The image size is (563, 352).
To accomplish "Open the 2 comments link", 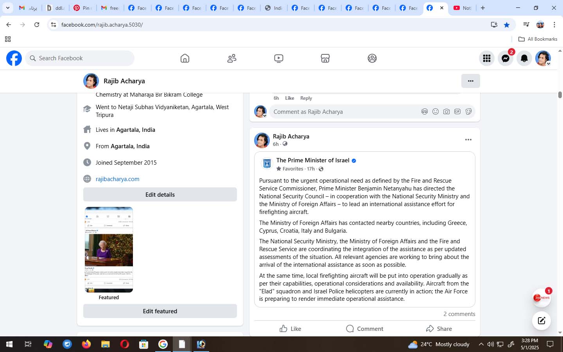I will [459, 314].
